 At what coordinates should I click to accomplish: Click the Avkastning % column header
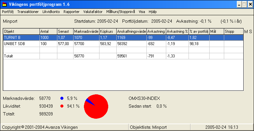pyautogui.click(x=178, y=31)
